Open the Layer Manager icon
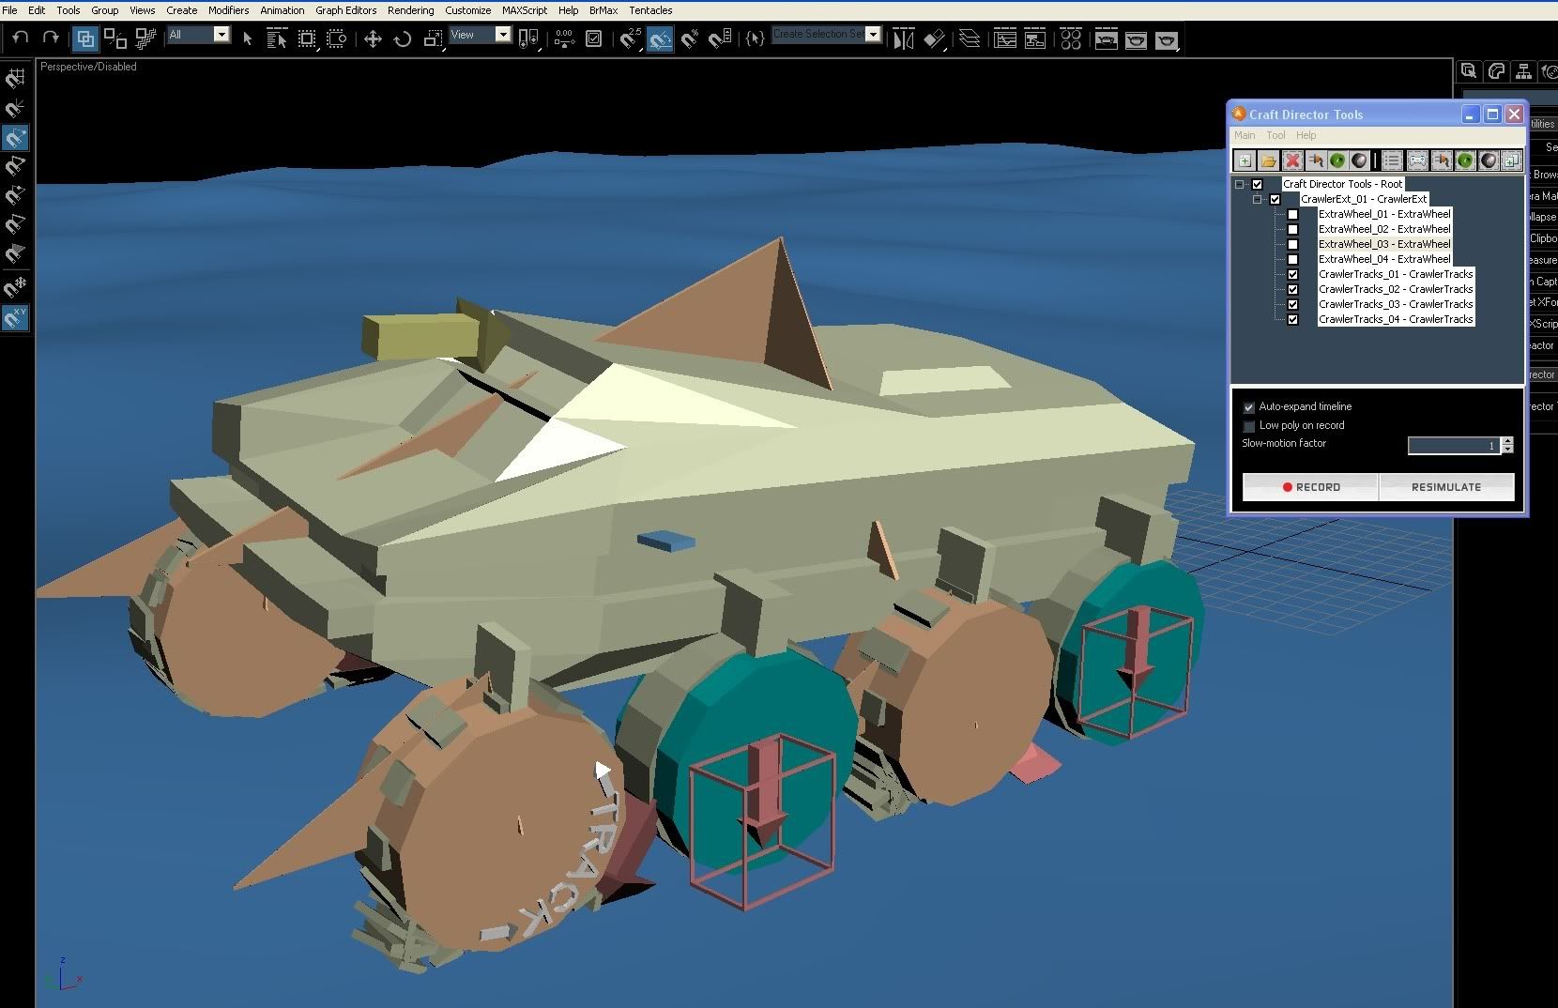 click(x=970, y=39)
